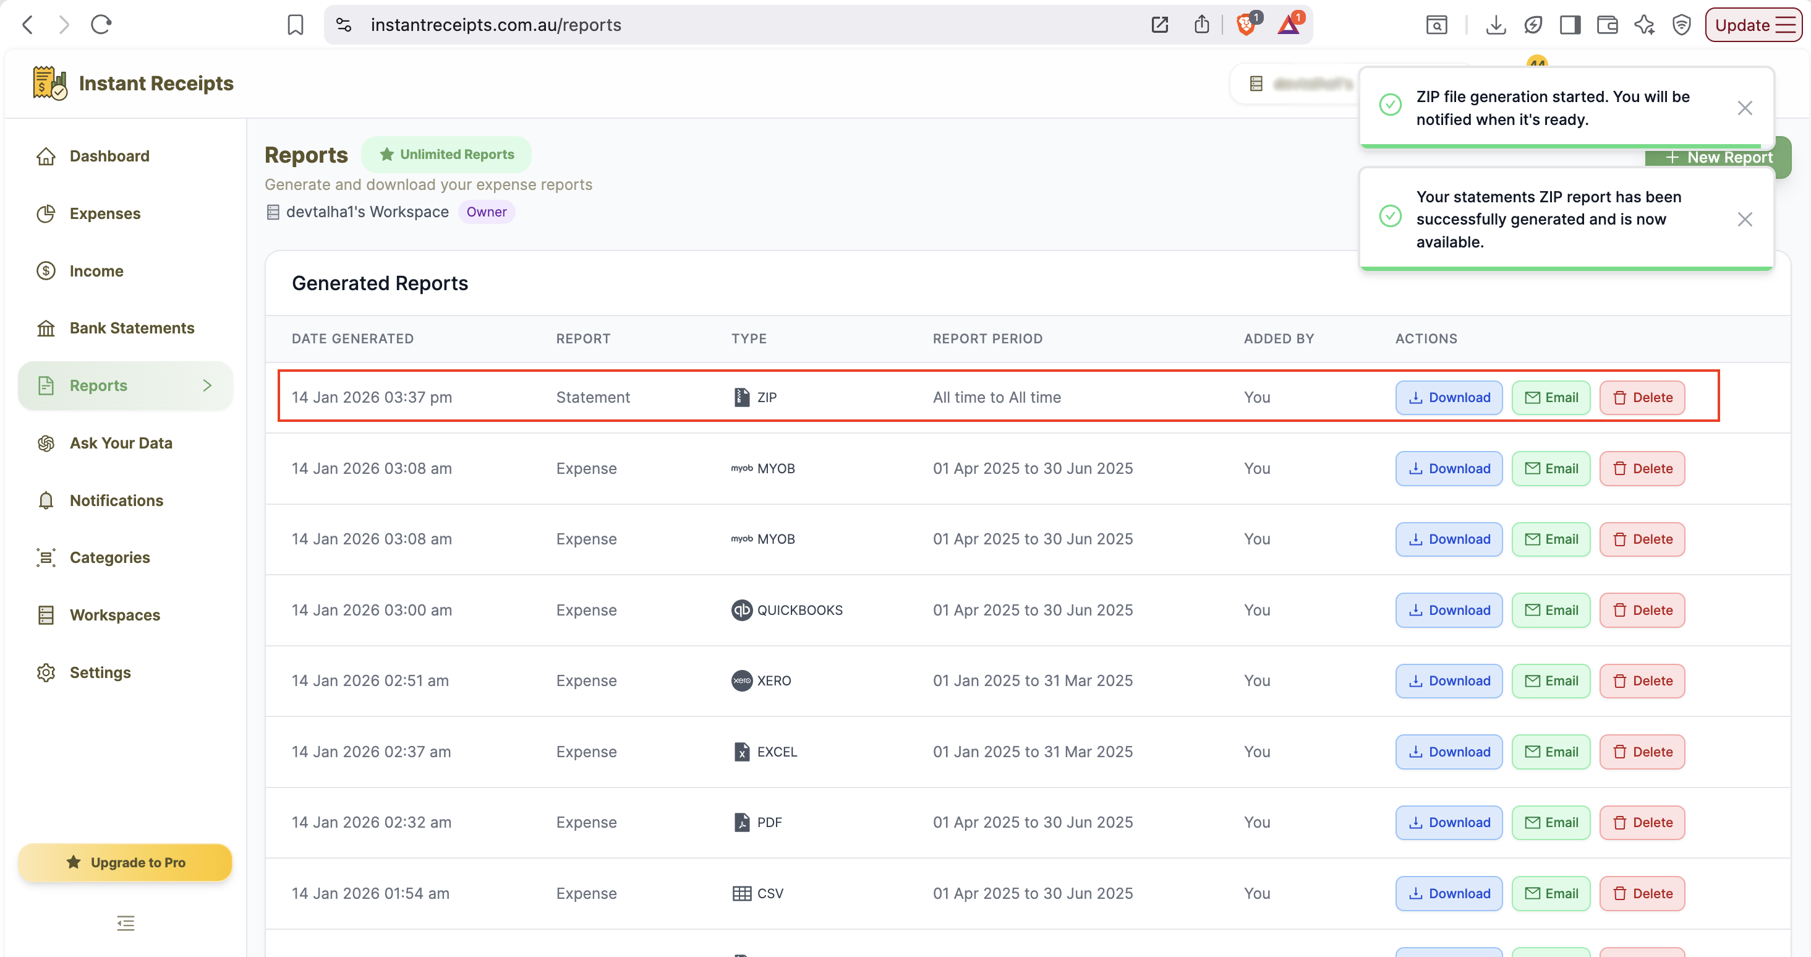Viewport: 1811px width, 957px height.
Task: Download the CSV expense report
Action: [x=1448, y=894]
